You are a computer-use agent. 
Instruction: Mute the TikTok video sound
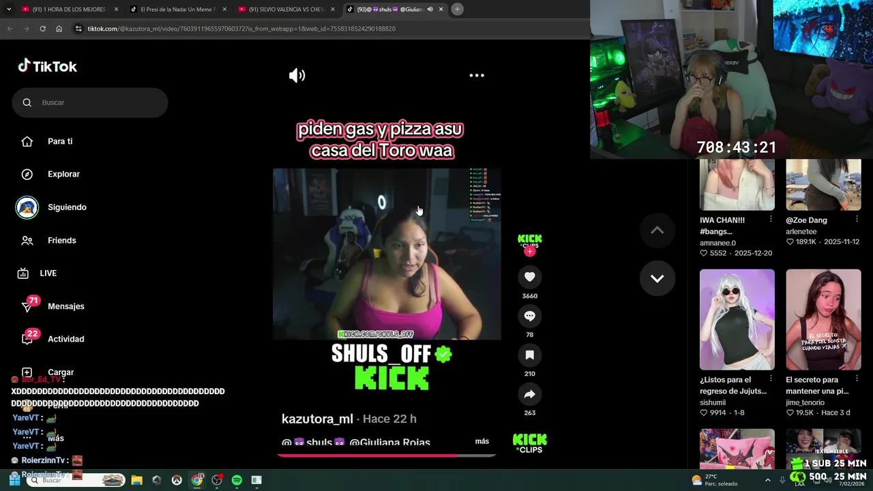tap(297, 76)
